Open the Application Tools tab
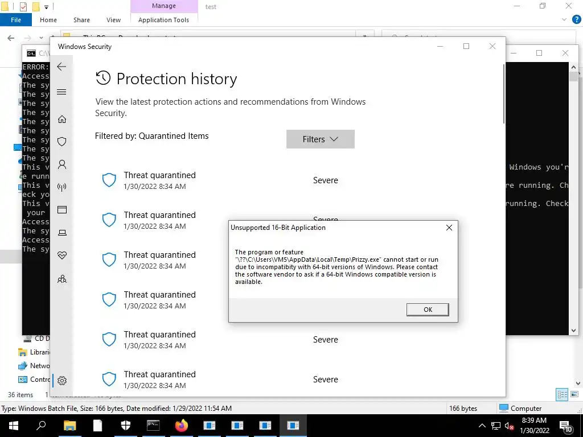Viewport: 583px width, 437px height. point(163,20)
